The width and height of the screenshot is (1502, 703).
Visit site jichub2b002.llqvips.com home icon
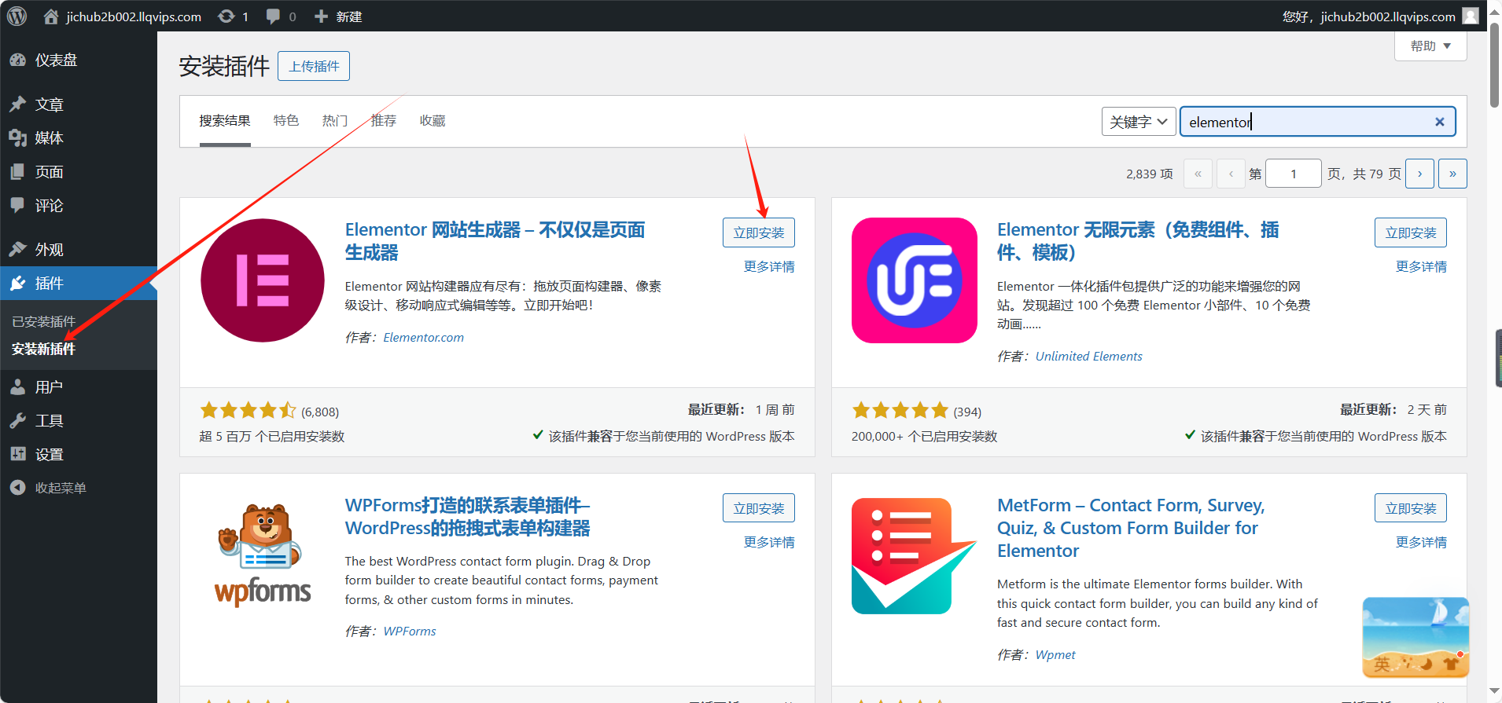pos(51,16)
